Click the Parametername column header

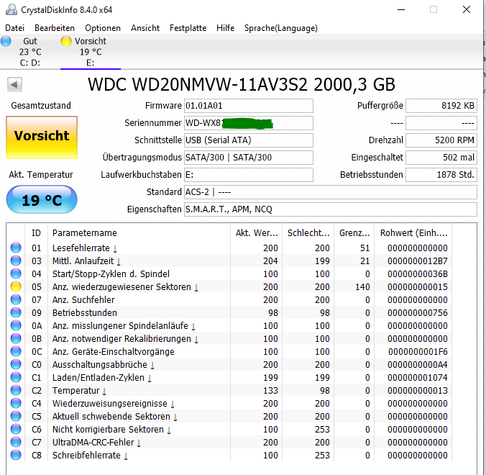tap(139, 233)
